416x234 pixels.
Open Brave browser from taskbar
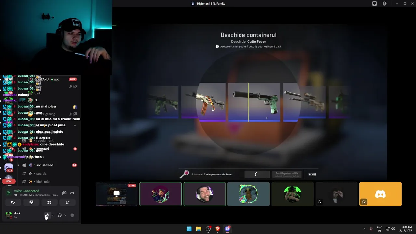218,229
